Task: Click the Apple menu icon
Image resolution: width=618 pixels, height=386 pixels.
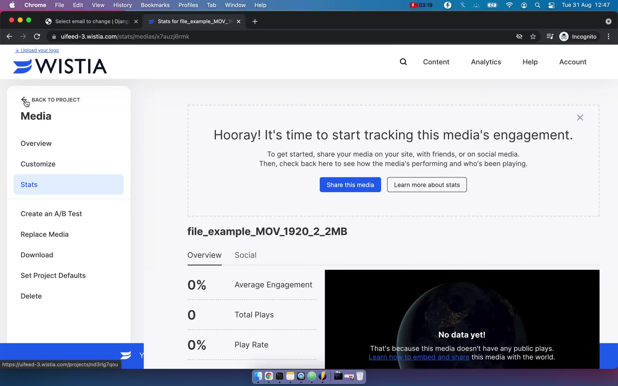Action: 12,5
